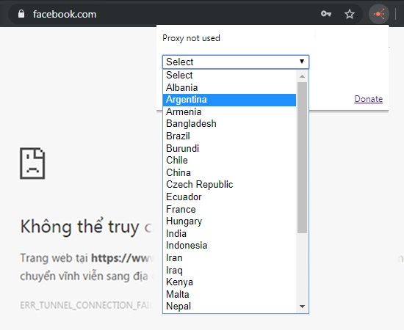Choose Hungary in the list
This screenshot has height=330, width=404.
coord(229,221)
